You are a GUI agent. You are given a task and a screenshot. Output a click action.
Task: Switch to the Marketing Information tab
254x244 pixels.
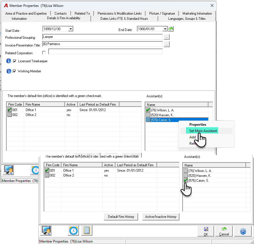197,13
